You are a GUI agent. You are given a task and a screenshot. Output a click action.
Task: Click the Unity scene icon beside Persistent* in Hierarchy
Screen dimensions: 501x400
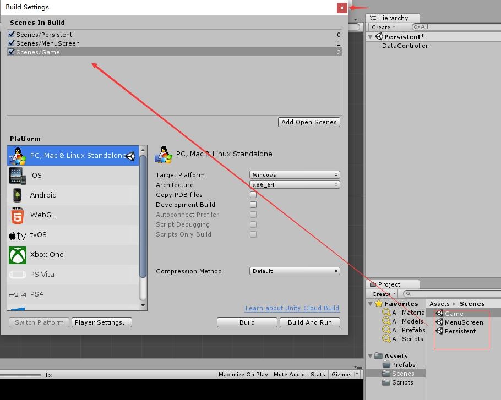(379, 36)
